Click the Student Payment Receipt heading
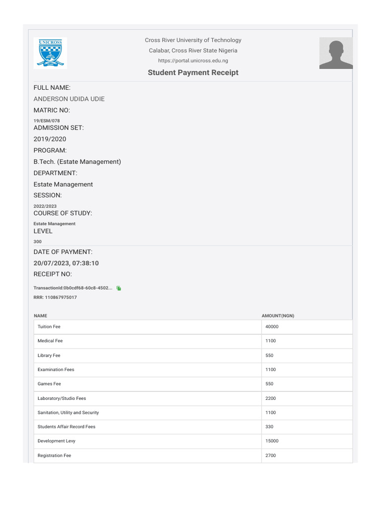 [x=193, y=72]
